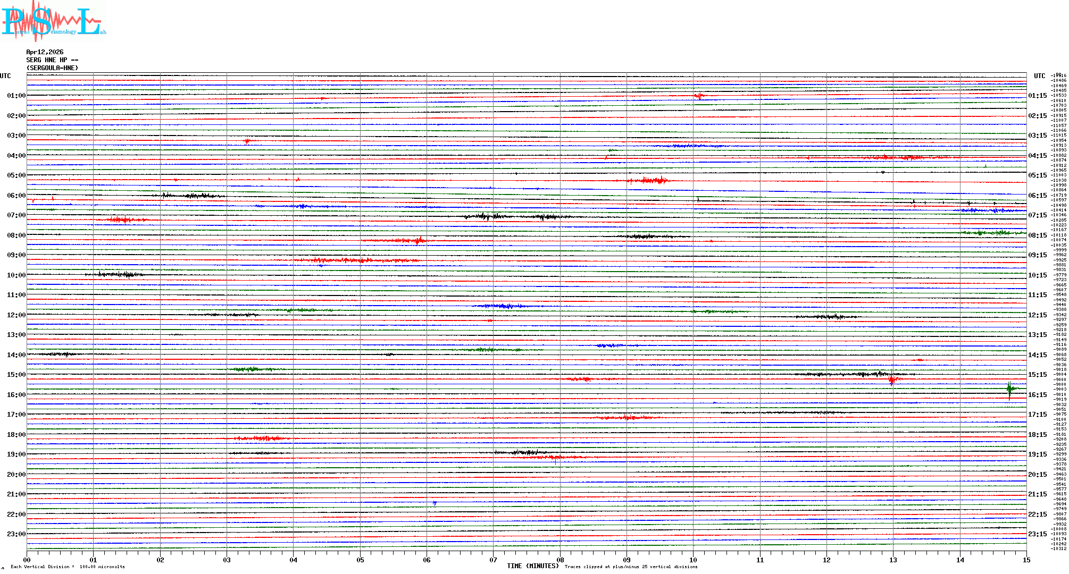Click the green spike near 16:00 trace end

pos(1009,390)
